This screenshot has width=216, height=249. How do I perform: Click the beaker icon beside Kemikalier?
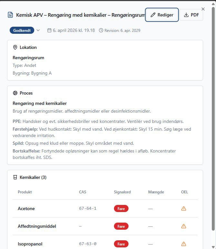[15, 177]
